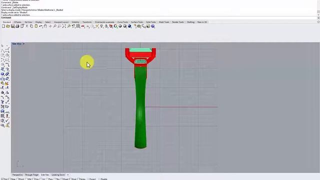Switch to the Through Finger viewport tab
Viewport: 320px width, 180px height.
(32, 175)
